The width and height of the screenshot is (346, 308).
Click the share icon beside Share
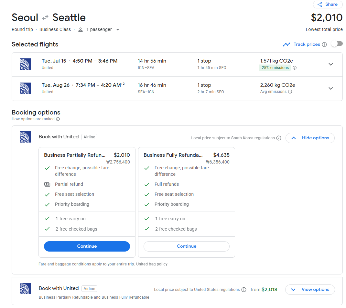[319, 5]
